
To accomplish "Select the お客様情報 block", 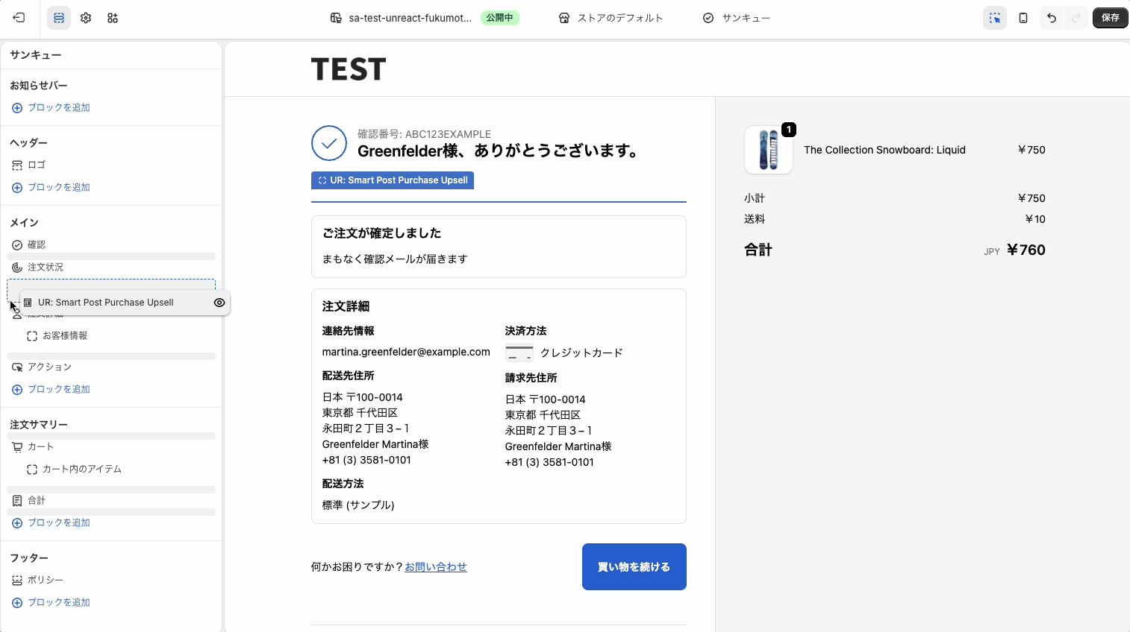I will coord(112,336).
